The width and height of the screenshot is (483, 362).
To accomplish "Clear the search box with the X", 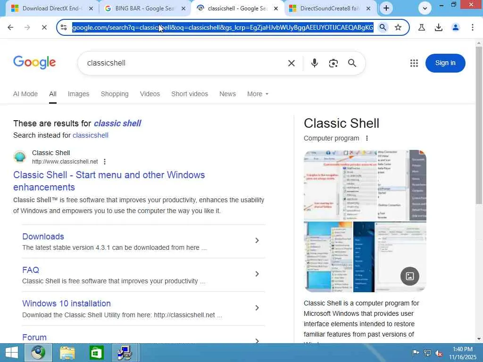I will point(291,63).
